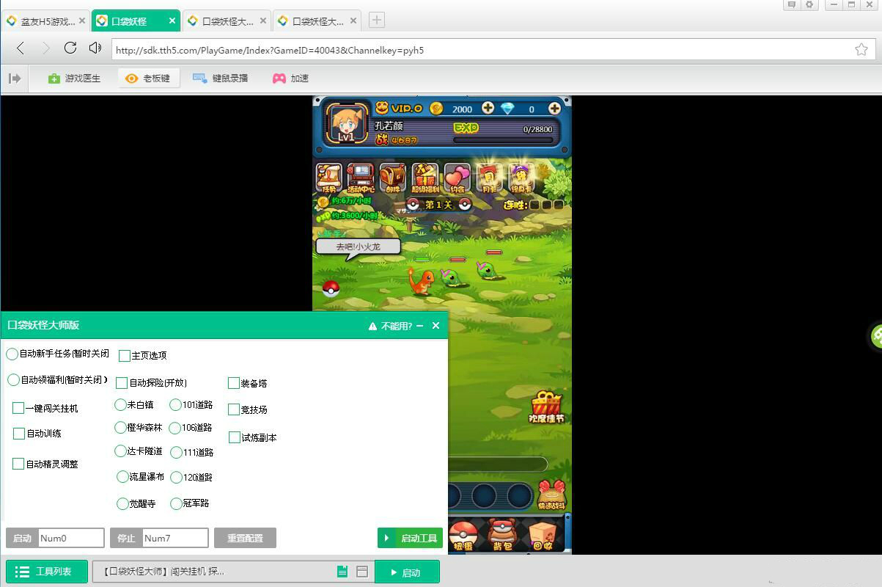Screen dimensions: 882x587
Task: Open script document icon in bottom bar
Action: click(x=342, y=572)
